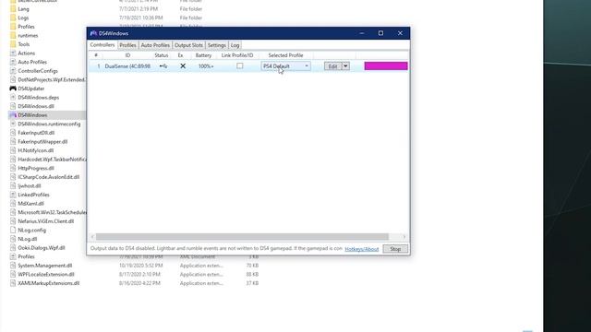
Task: Open the Selected Profile dropdown showing PS4 Default
Action: coord(285,66)
